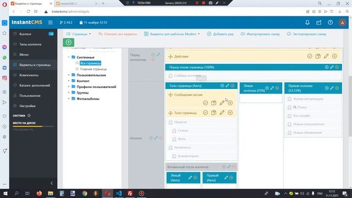The width and height of the screenshot is (352, 198).
Task: Edit the Тело страницы widget
Action: (x=222, y=113)
